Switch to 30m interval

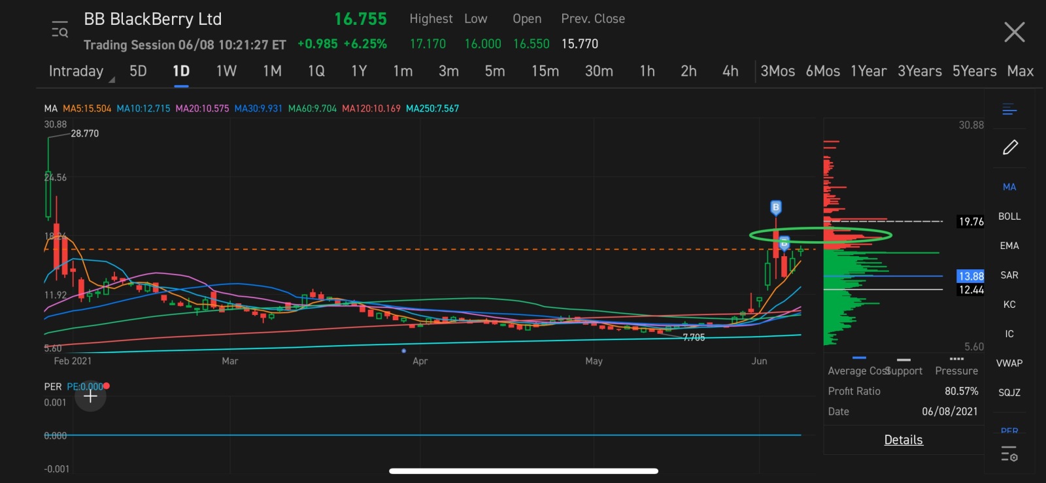pyautogui.click(x=599, y=71)
